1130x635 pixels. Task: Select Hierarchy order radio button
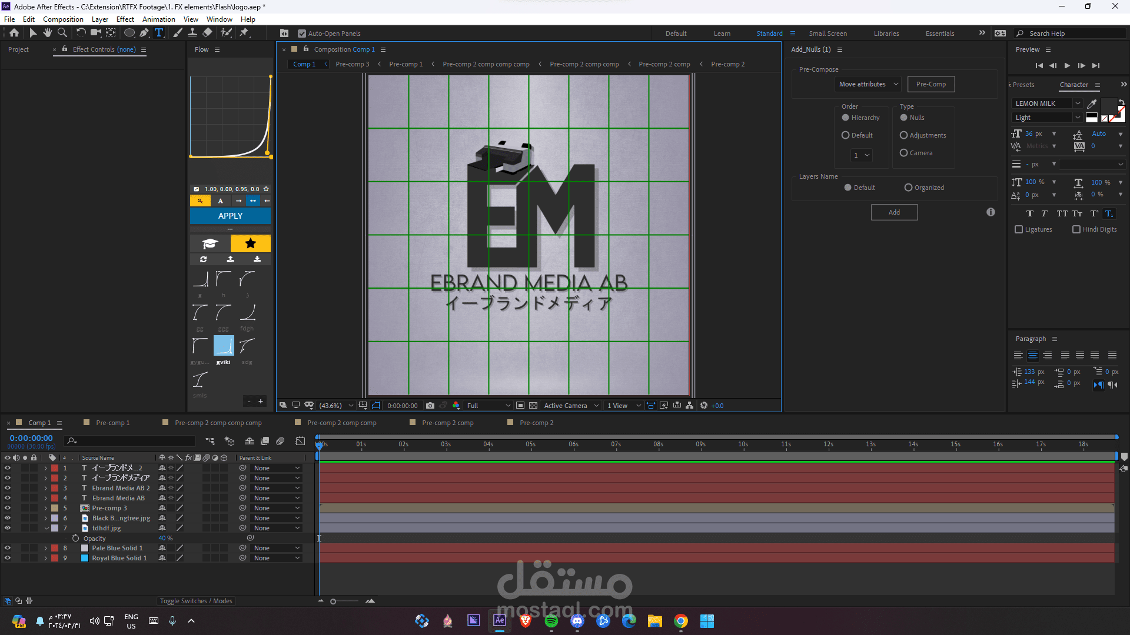coord(846,118)
